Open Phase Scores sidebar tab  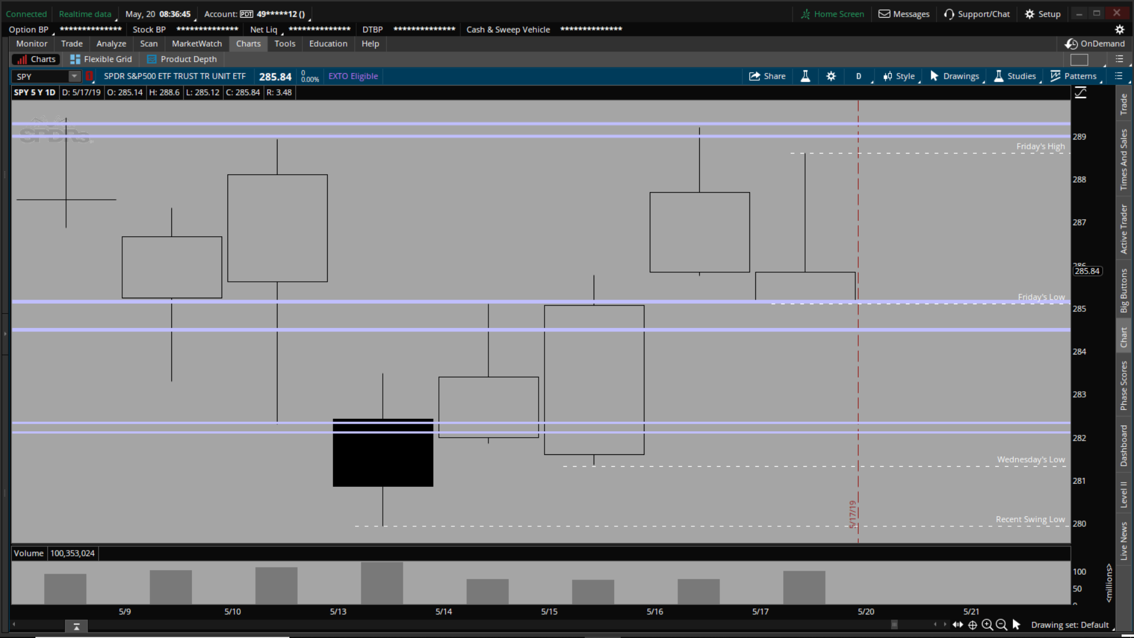(x=1123, y=385)
